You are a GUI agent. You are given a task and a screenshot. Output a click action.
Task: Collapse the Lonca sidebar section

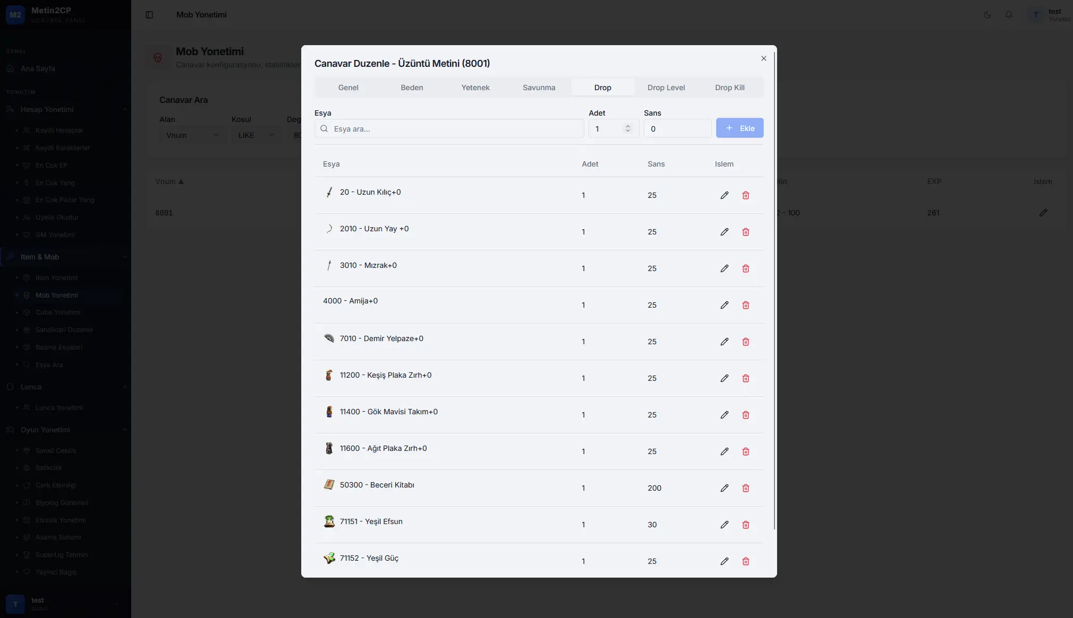tap(66, 387)
